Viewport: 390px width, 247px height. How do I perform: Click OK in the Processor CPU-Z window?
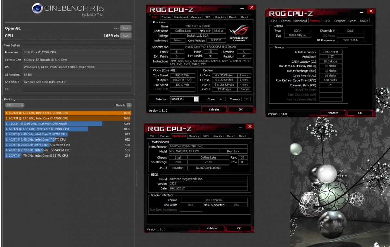pyautogui.click(x=241, y=109)
